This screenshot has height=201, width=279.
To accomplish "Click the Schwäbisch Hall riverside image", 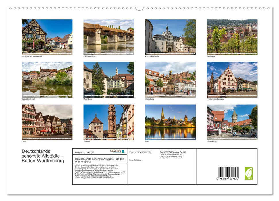I will pos(47,80).
